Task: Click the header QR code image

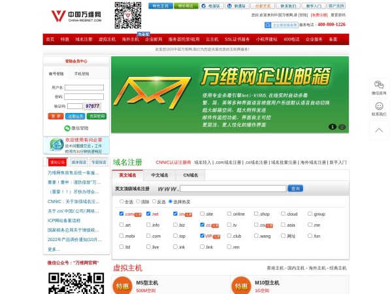Action: click(128, 15)
